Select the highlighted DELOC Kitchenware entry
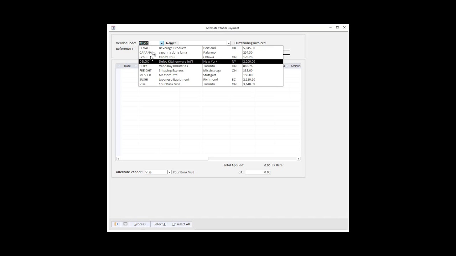This screenshot has width=456, height=256. tap(176, 62)
